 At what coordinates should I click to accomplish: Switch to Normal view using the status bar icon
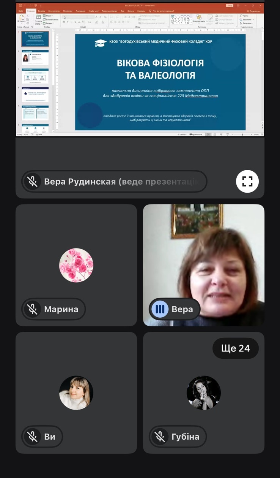click(x=208, y=135)
